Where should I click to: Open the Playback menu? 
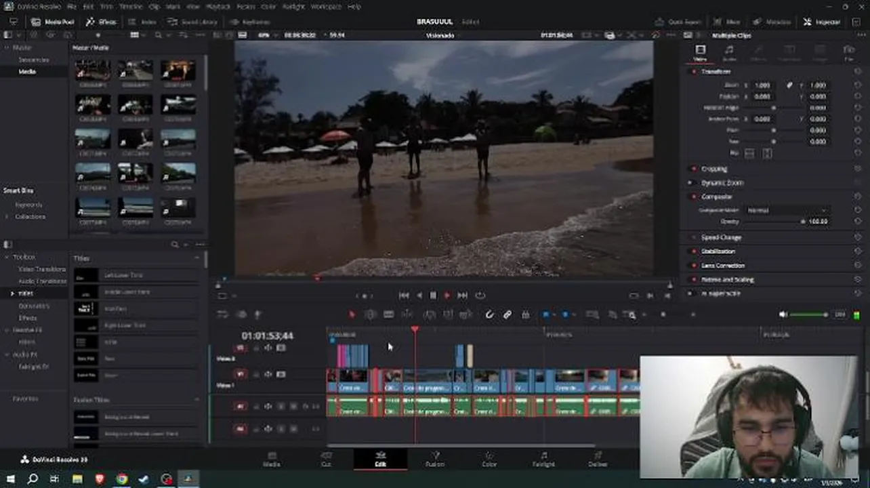(x=217, y=6)
